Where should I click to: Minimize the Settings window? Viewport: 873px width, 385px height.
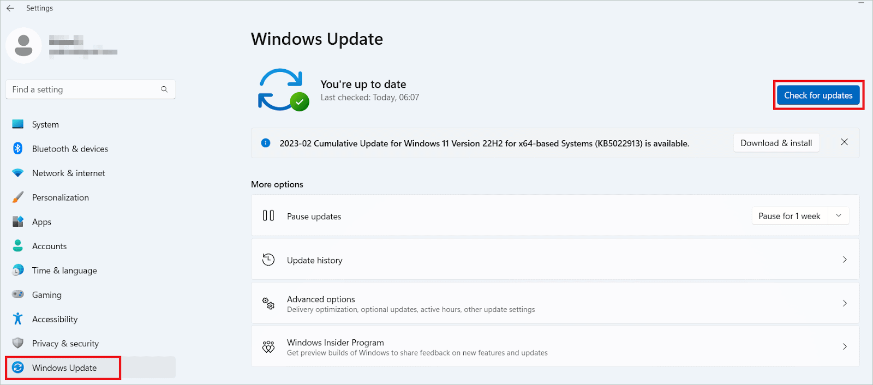click(x=862, y=3)
